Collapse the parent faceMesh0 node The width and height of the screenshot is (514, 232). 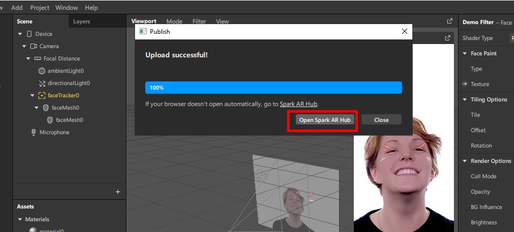tap(36, 108)
